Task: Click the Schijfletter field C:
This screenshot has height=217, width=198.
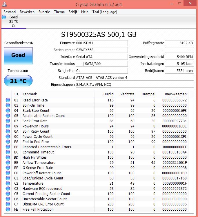Action: click(x=102, y=71)
